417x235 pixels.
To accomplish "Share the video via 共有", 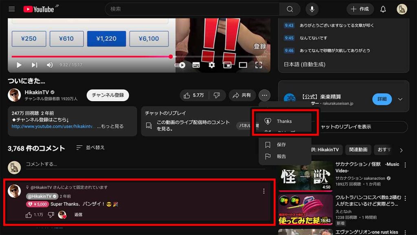I will (242, 95).
